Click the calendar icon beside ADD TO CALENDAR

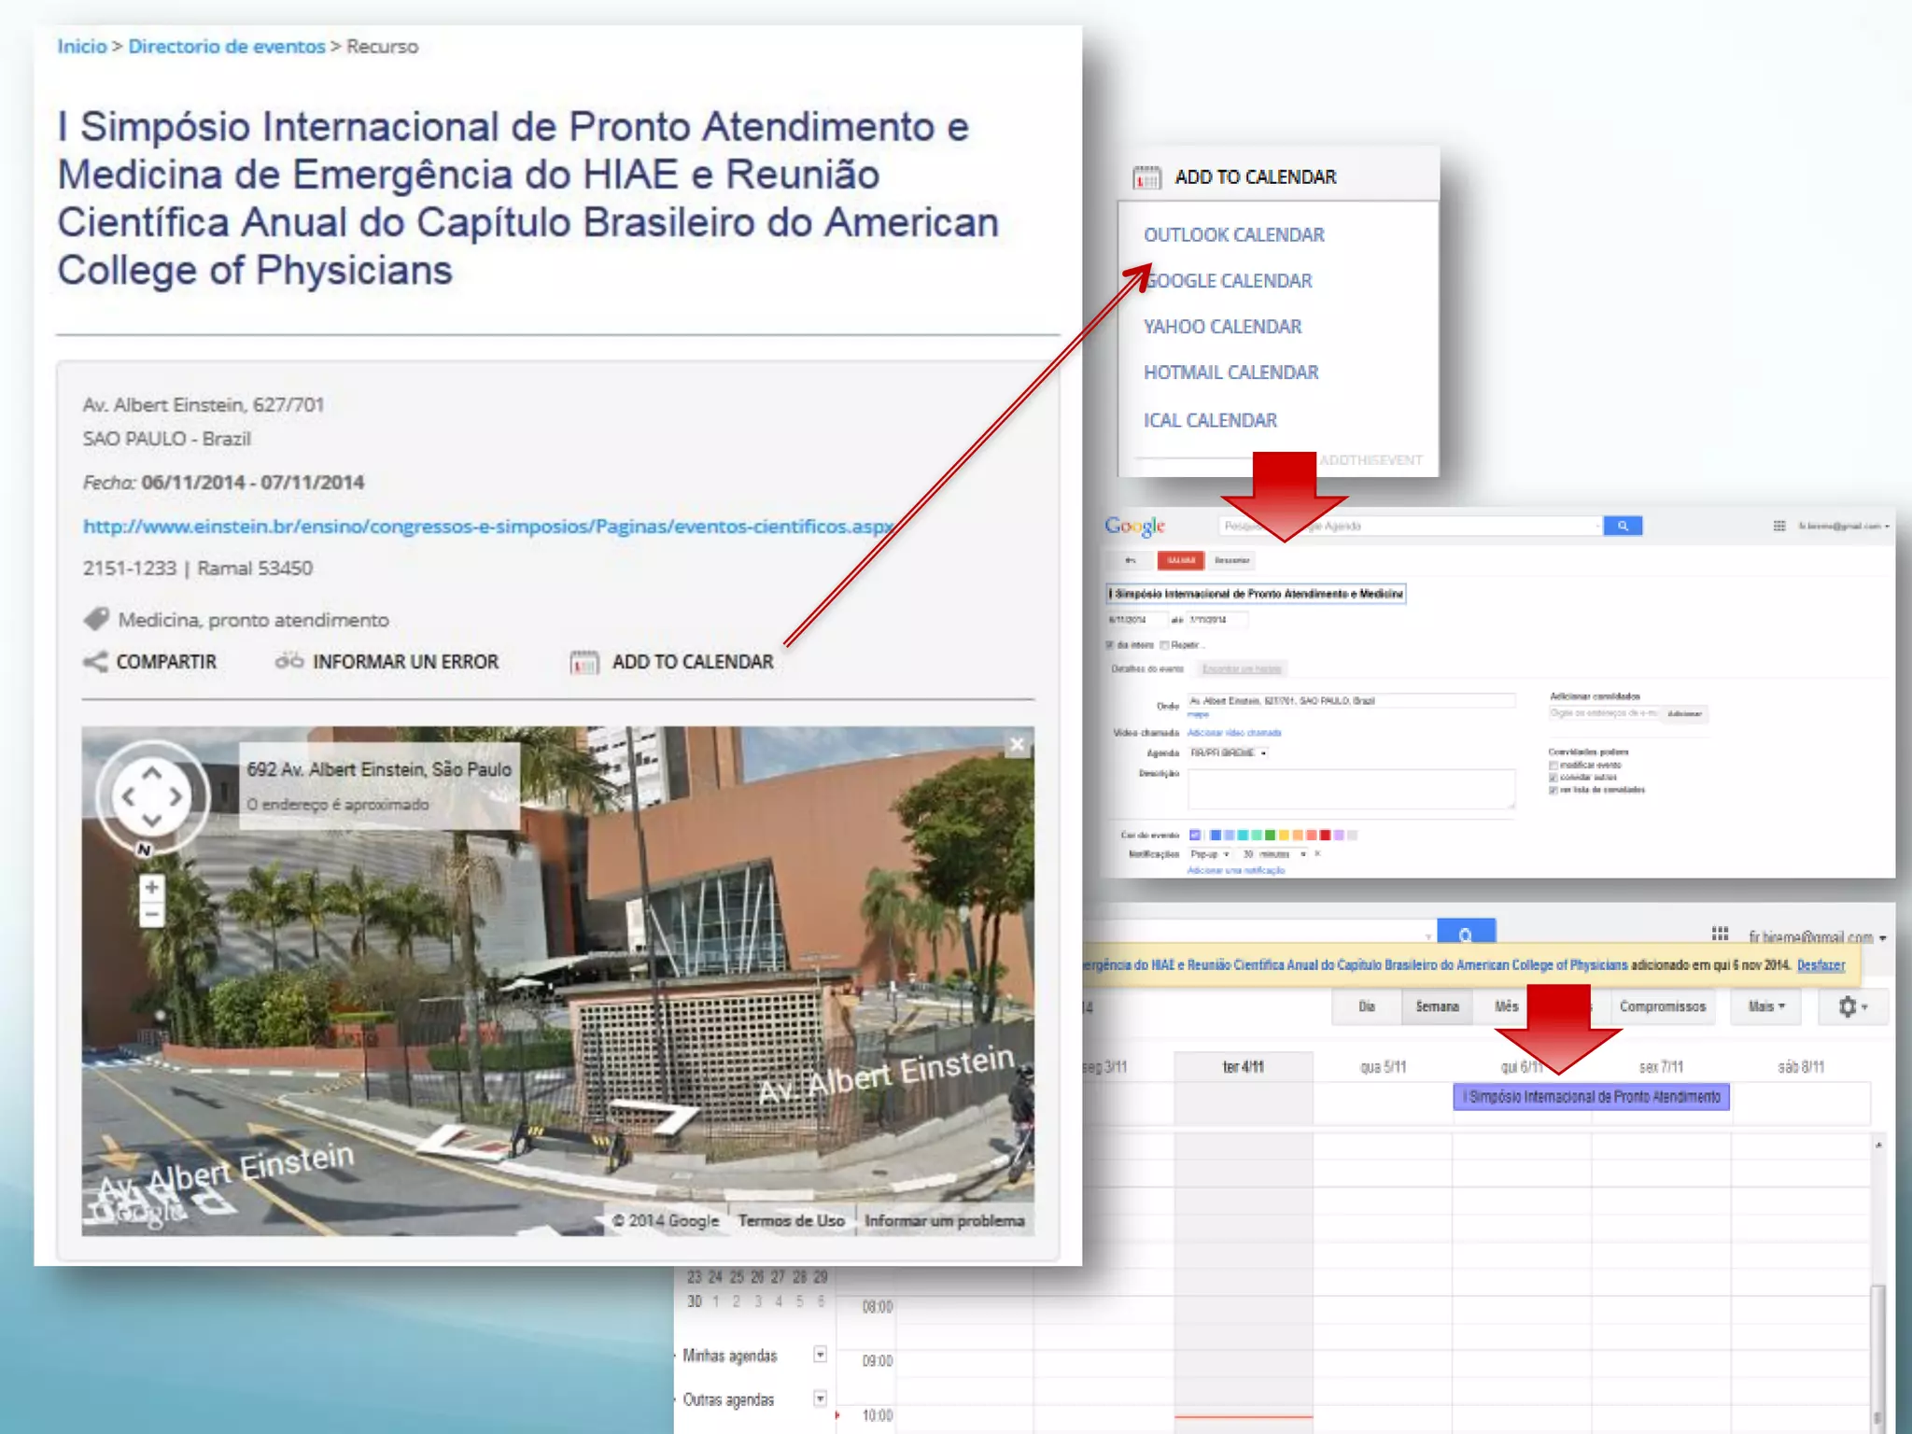tap(584, 663)
